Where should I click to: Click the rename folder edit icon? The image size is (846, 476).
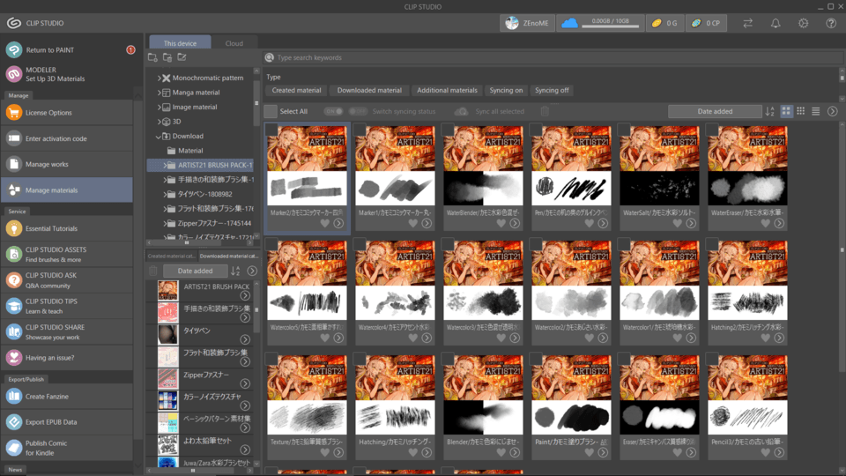[x=182, y=57]
